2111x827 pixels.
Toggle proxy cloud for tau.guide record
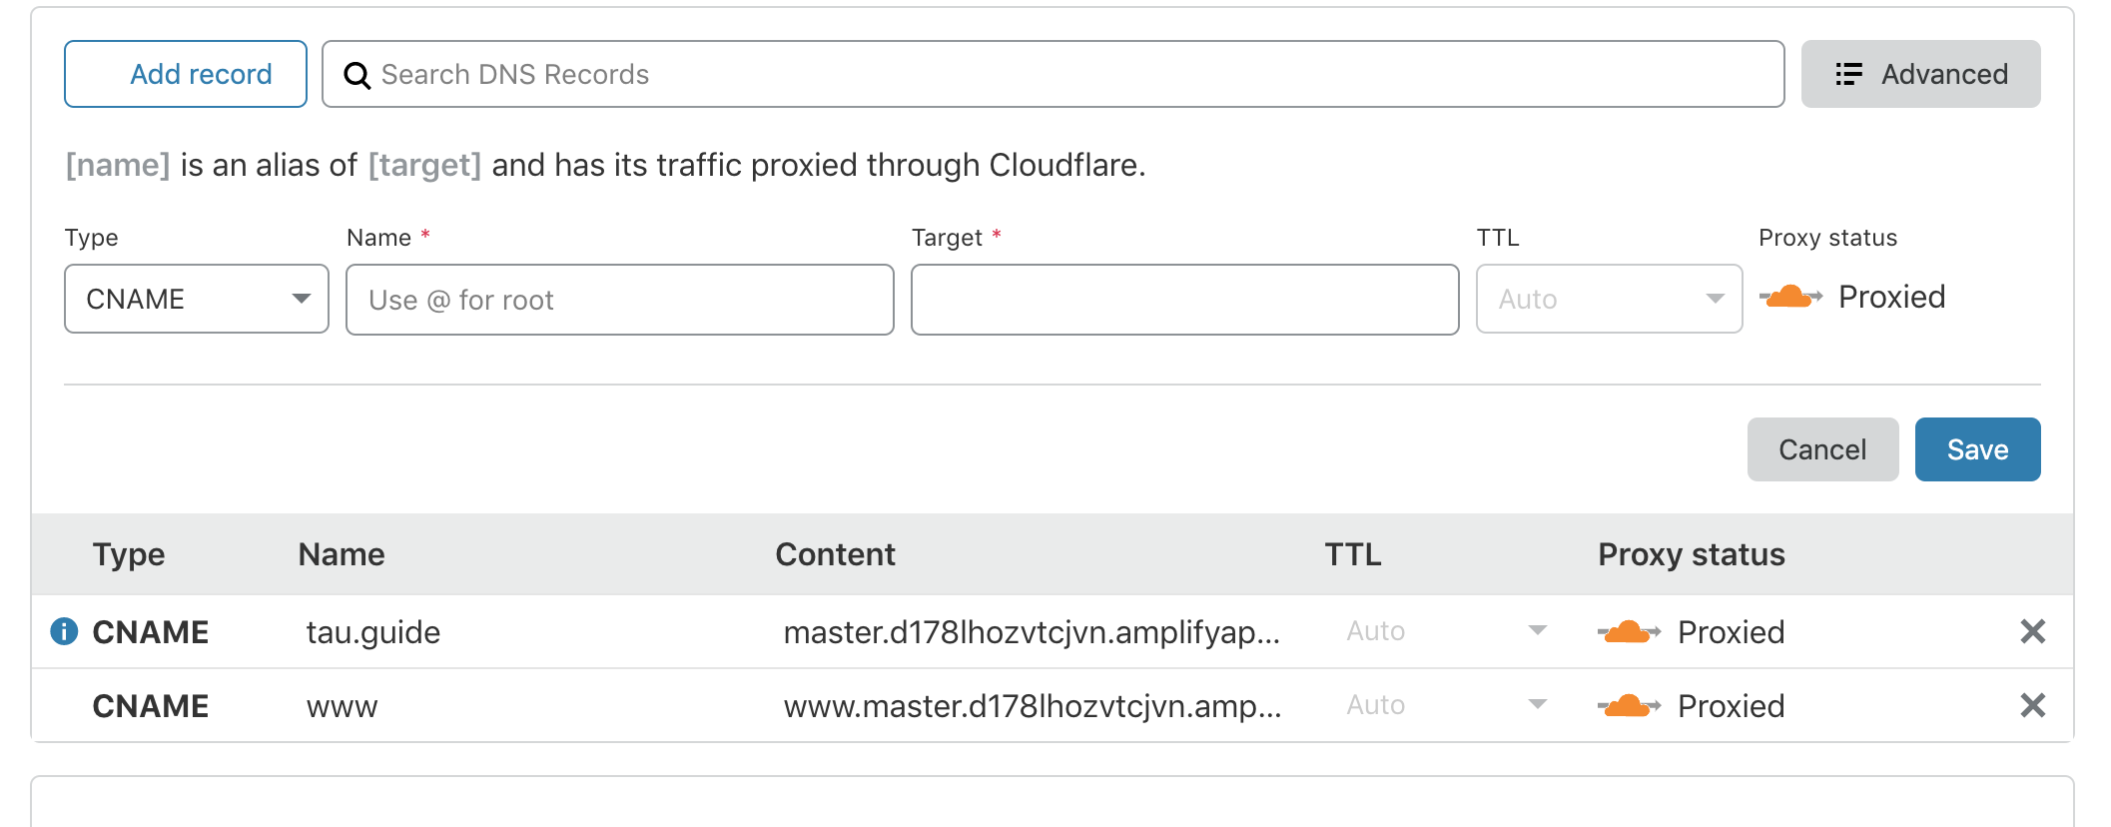coord(1629,631)
